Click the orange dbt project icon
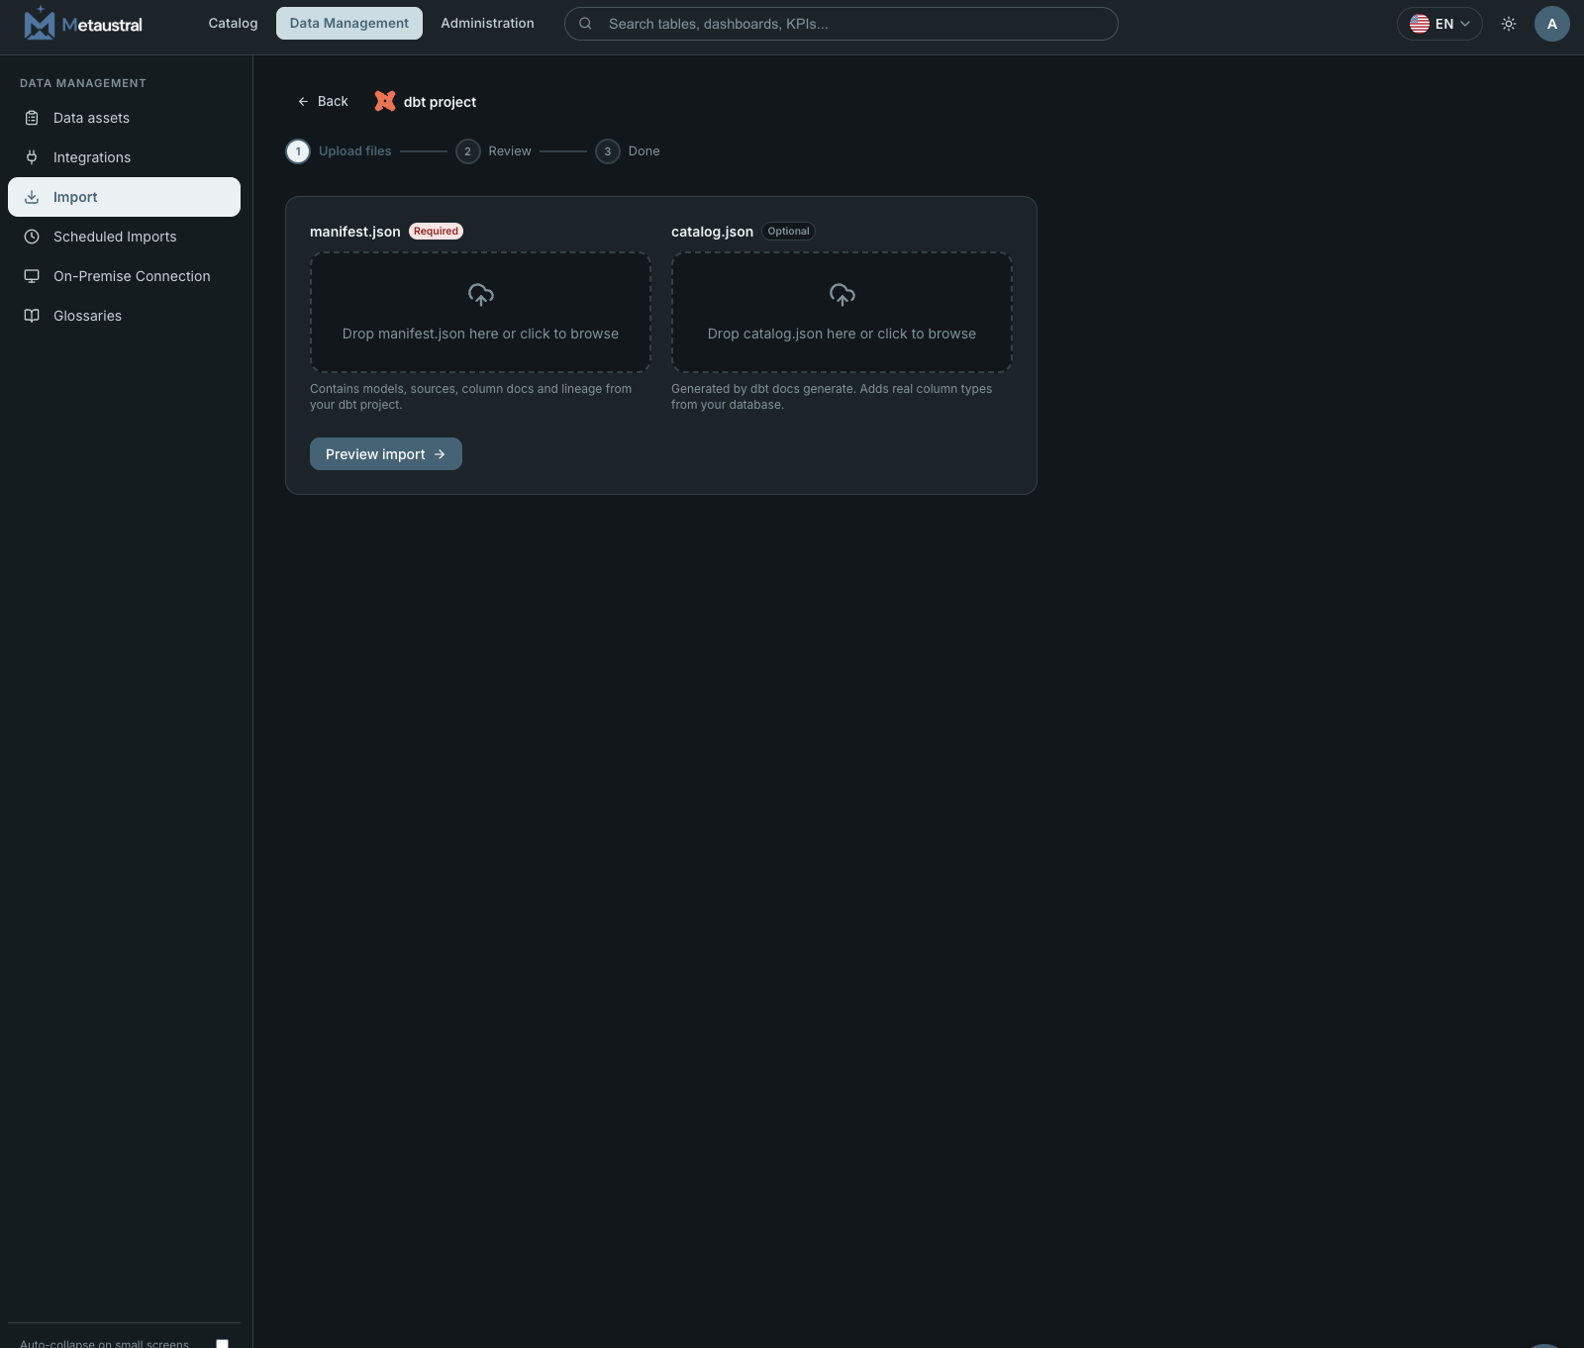The height and width of the screenshot is (1348, 1584). [385, 101]
